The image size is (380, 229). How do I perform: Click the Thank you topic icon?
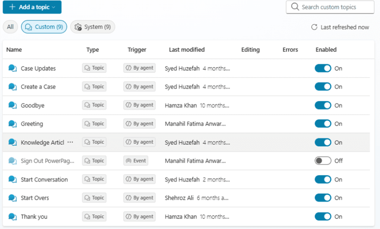(13, 216)
